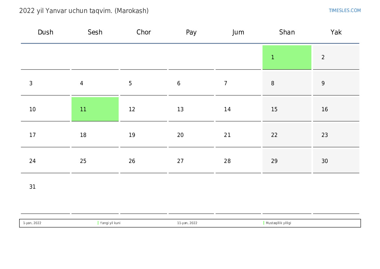Select date 30 in the calendar
380x269 pixels.
[336, 161]
